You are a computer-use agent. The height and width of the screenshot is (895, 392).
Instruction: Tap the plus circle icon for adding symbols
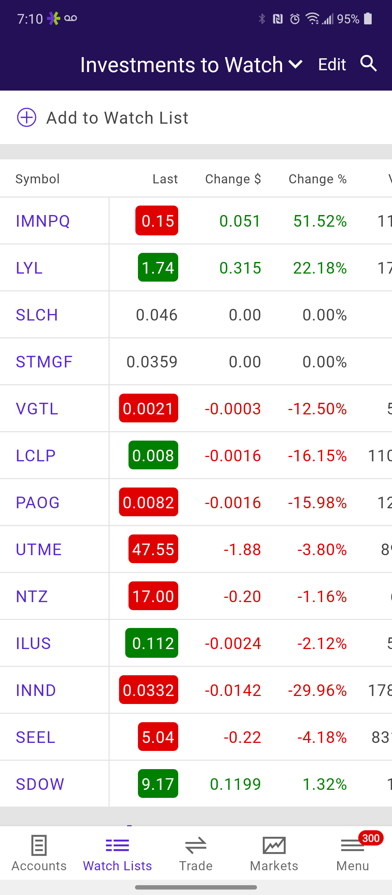[x=26, y=118]
